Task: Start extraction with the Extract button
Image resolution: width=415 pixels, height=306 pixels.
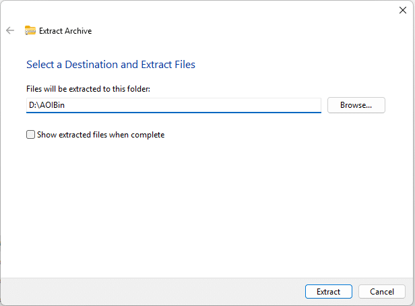Action: point(329,291)
